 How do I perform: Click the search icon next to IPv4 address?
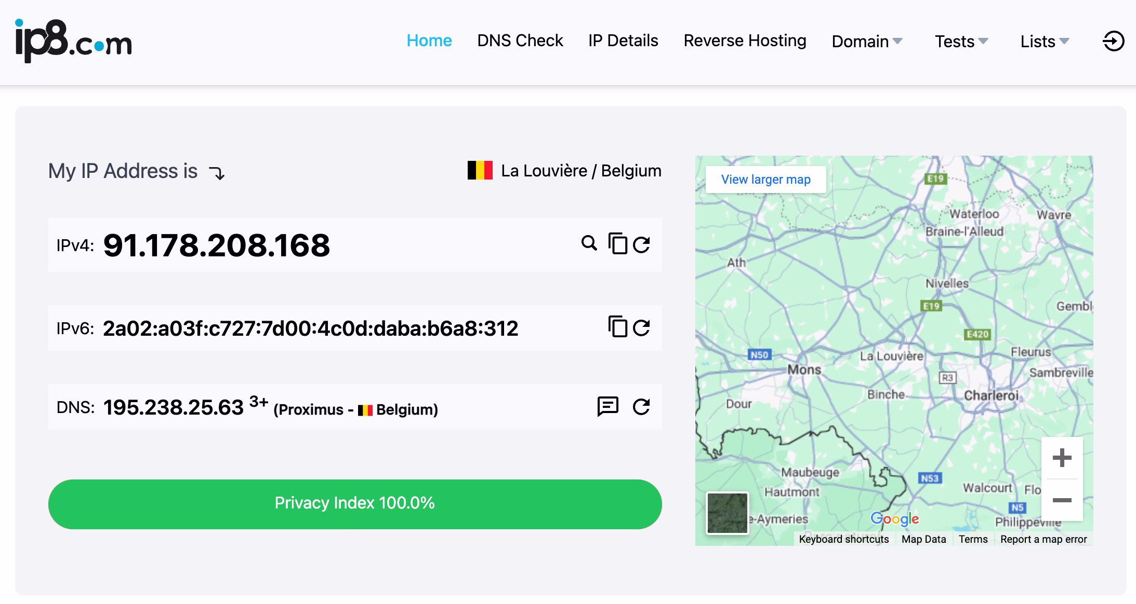tap(589, 243)
